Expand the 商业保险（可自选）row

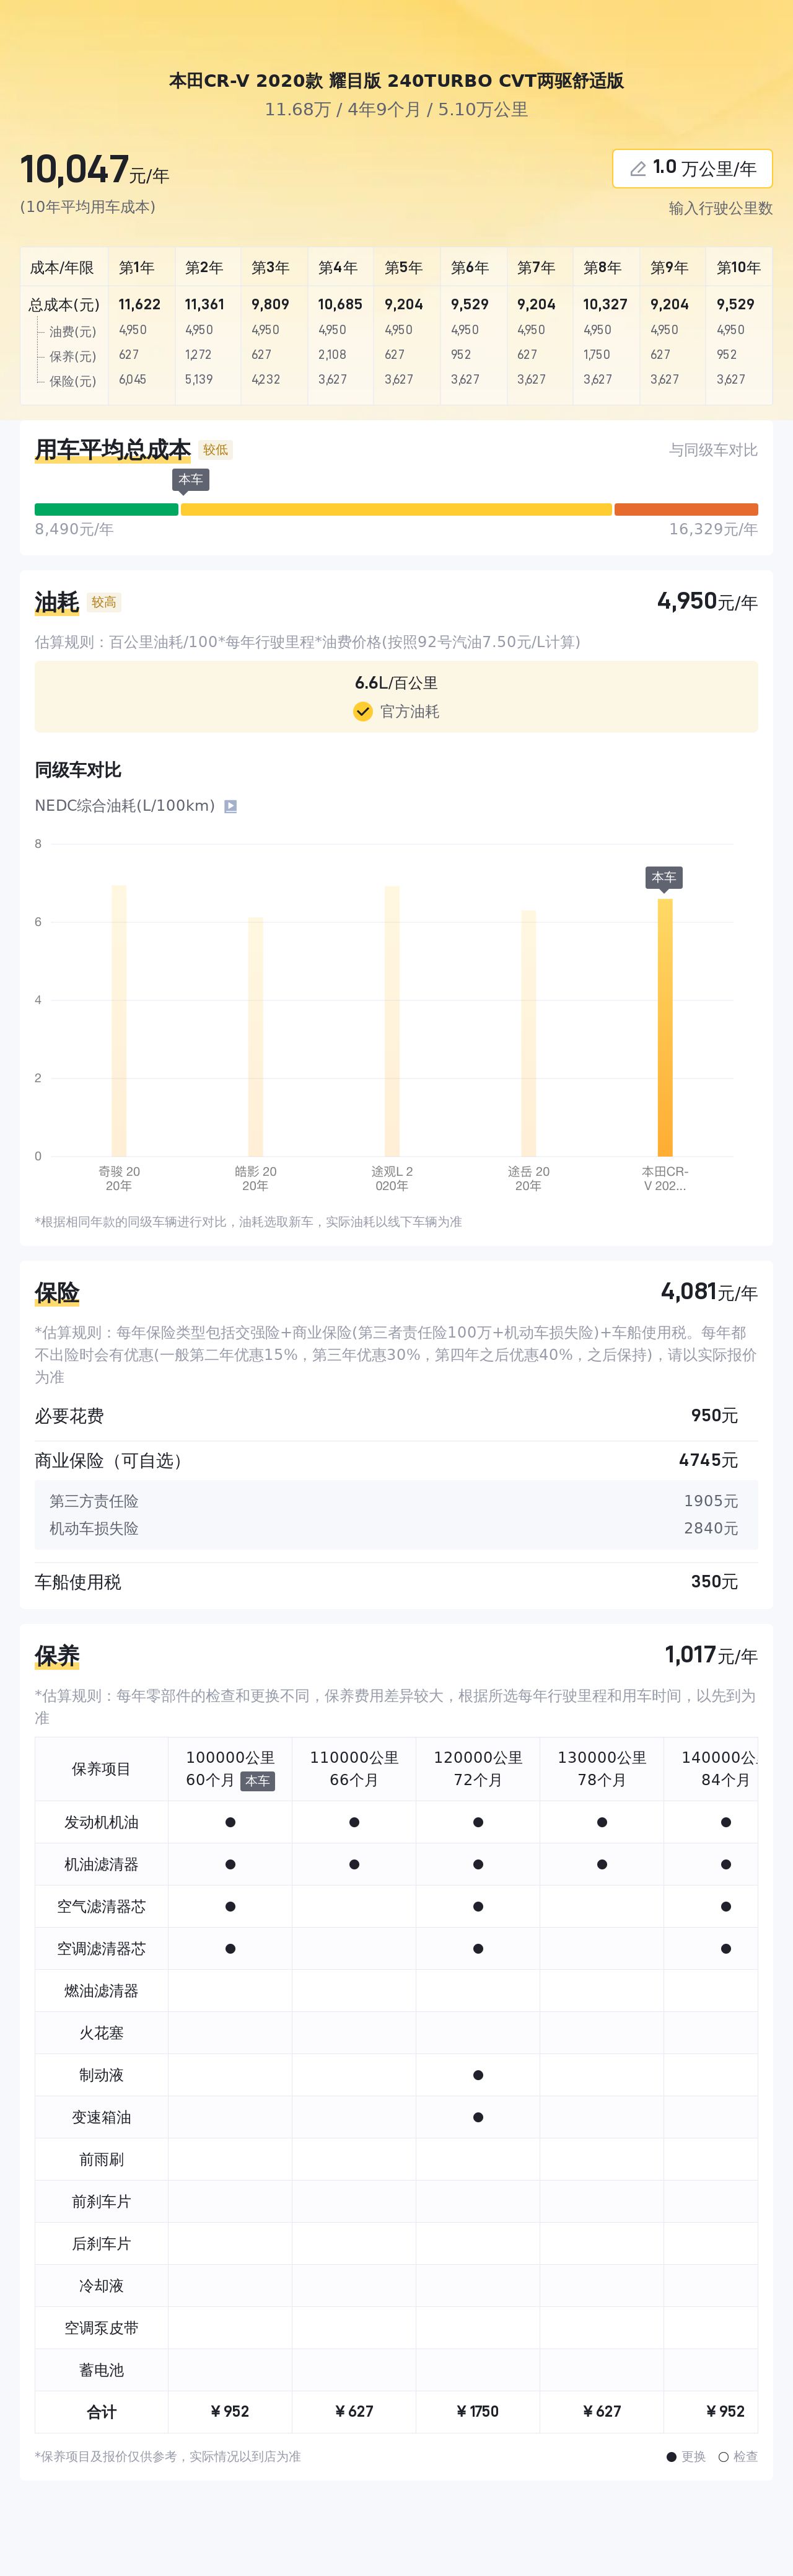click(396, 1461)
